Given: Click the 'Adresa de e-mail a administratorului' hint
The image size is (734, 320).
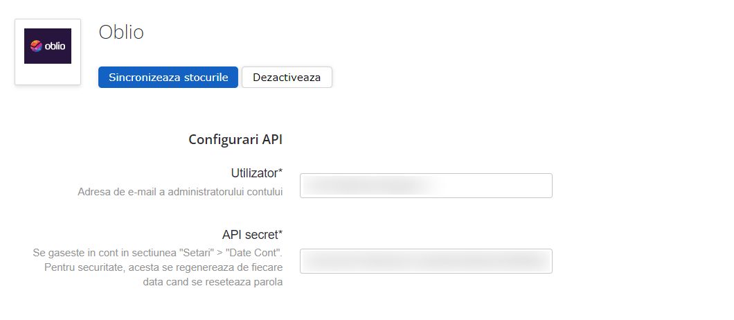Looking at the screenshot, I should pyautogui.click(x=180, y=192).
